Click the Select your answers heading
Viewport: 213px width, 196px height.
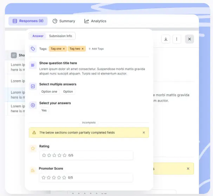point(55,103)
